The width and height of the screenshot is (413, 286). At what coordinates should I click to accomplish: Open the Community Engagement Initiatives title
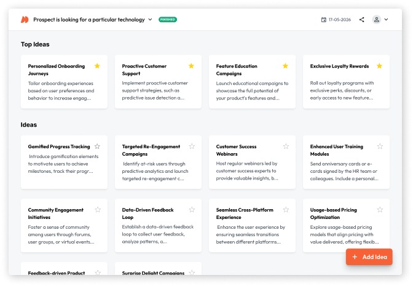coord(55,213)
